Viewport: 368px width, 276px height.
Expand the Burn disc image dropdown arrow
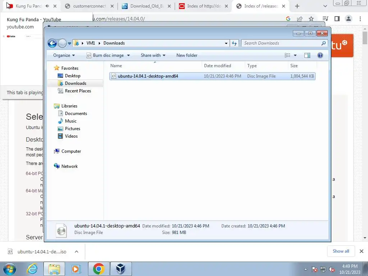(x=128, y=55)
